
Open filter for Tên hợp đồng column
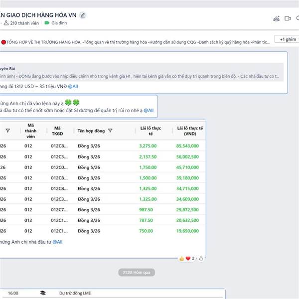click(110, 131)
